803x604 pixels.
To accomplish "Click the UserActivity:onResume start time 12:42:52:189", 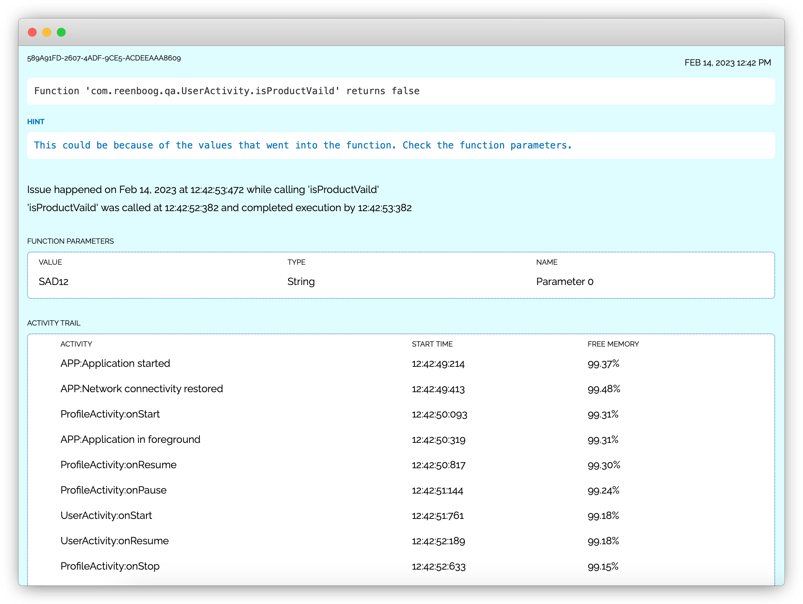I will pos(438,541).
